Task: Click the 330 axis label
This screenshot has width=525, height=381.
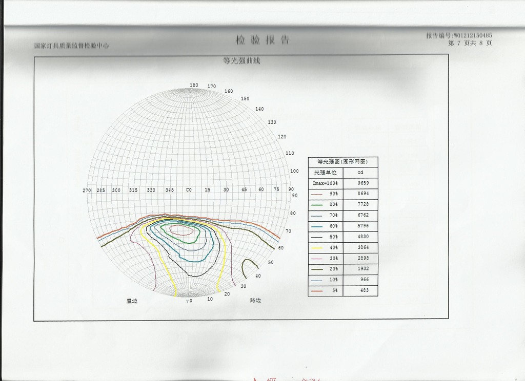Action: point(151,190)
